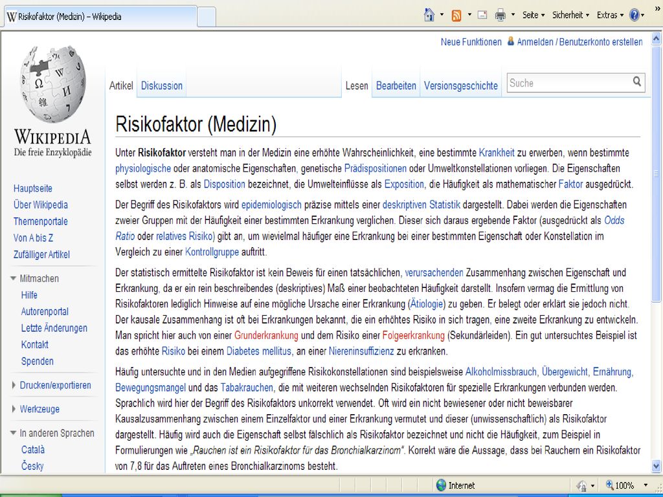The image size is (663, 497).
Task: Open the Versionsgeschichte tab
Action: pos(461,85)
